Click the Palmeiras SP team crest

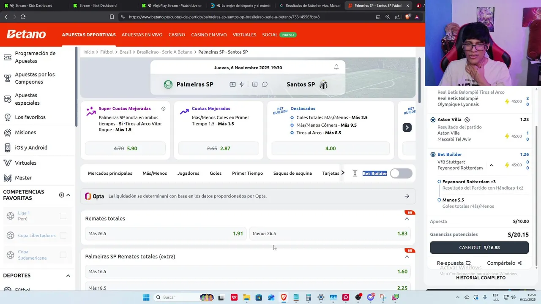point(168,84)
